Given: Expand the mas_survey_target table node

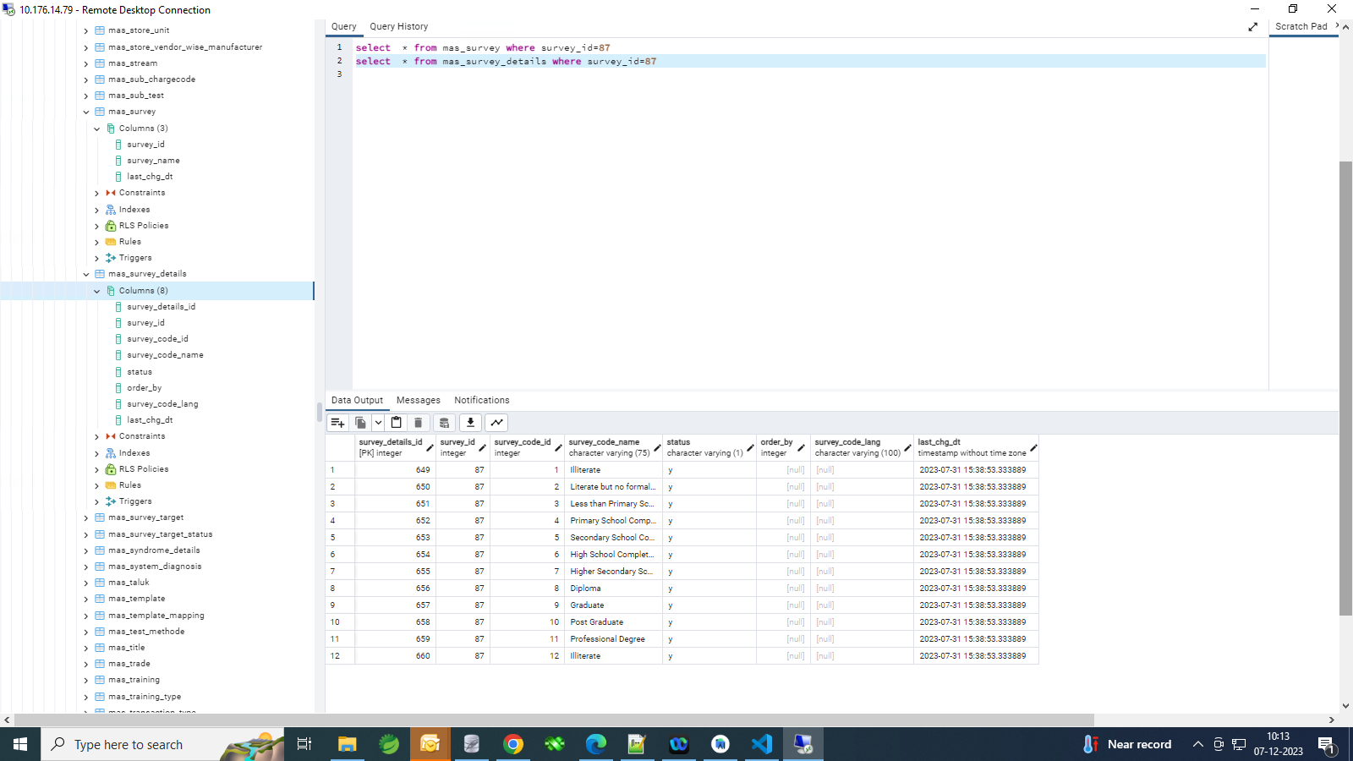Looking at the screenshot, I should click(x=86, y=518).
